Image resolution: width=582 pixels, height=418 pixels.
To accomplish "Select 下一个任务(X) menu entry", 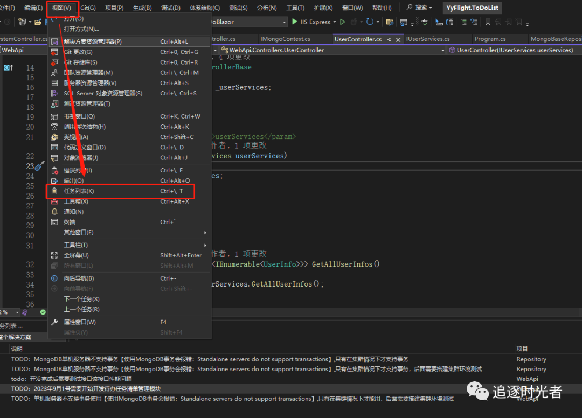I will (x=129, y=299).
